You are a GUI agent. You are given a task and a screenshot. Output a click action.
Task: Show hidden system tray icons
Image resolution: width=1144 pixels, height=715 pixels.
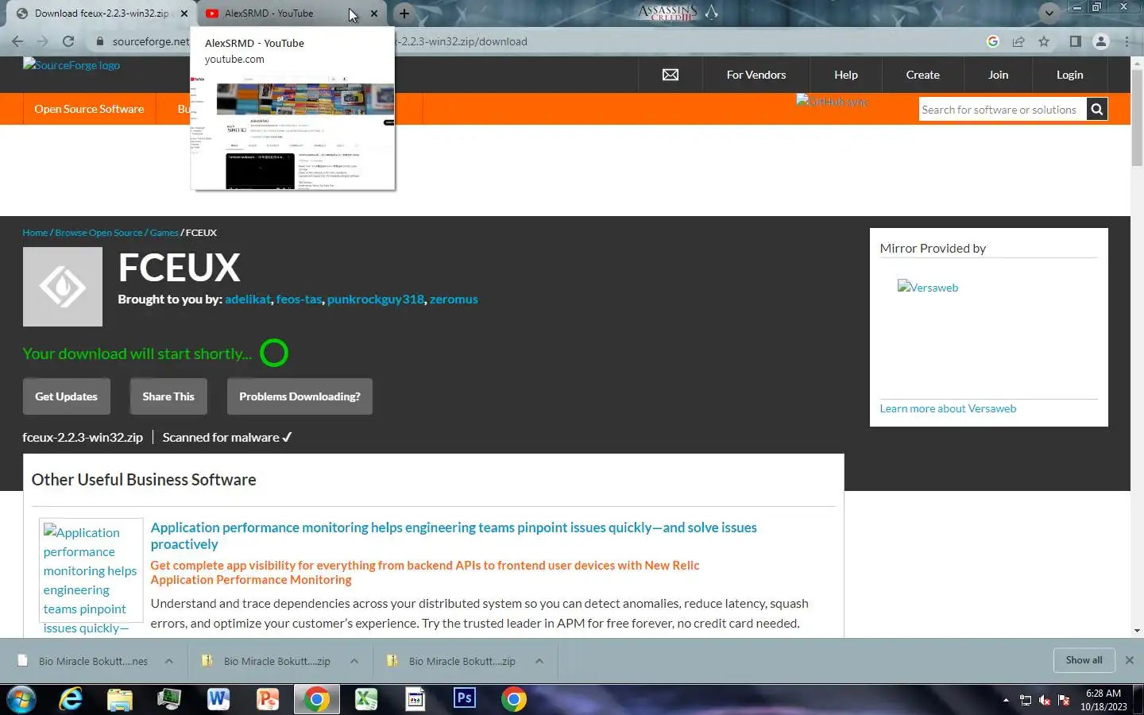pos(1006,700)
